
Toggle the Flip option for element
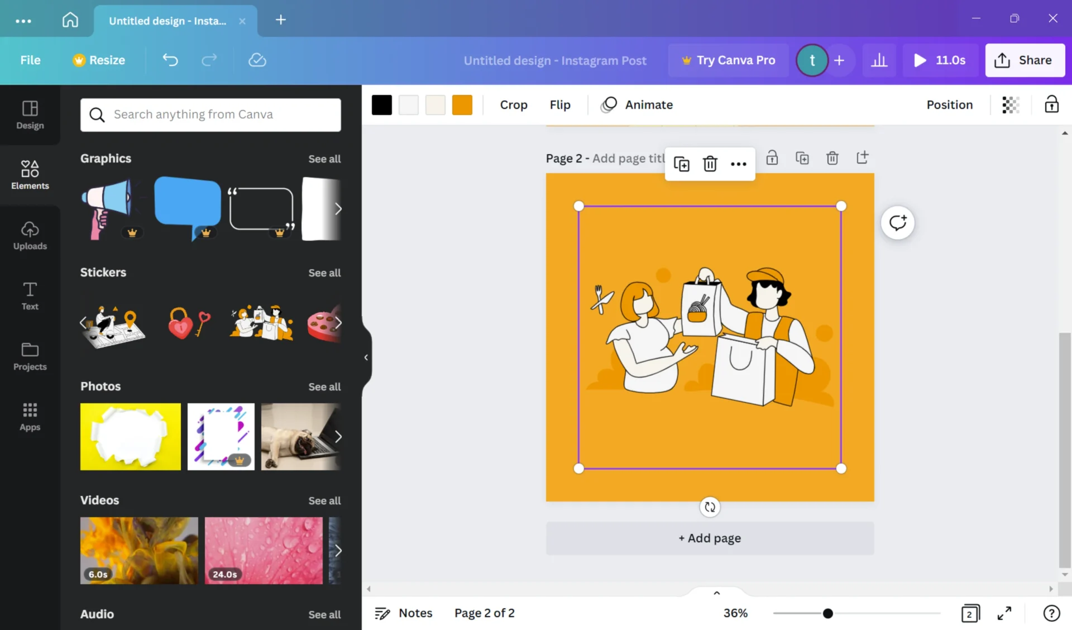pos(560,104)
